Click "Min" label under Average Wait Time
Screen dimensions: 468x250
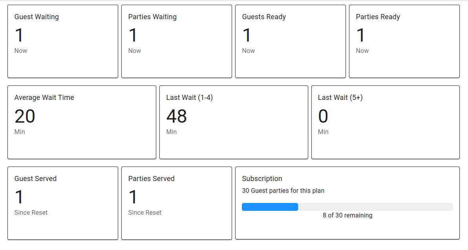tap(20, 132)
